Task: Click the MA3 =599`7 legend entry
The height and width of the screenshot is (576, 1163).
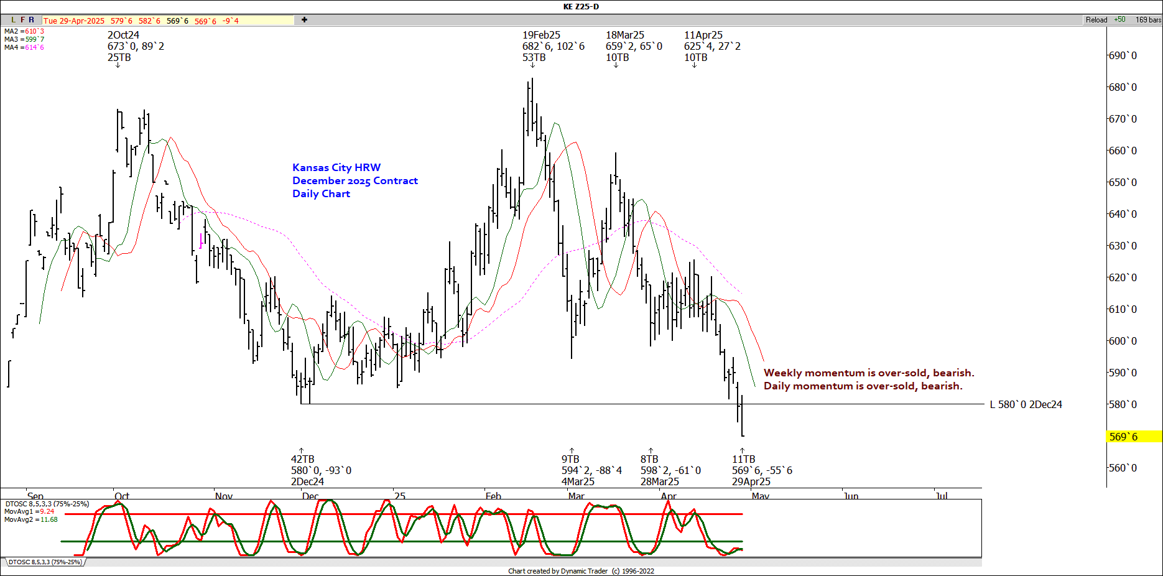Action: click(24, 39)
